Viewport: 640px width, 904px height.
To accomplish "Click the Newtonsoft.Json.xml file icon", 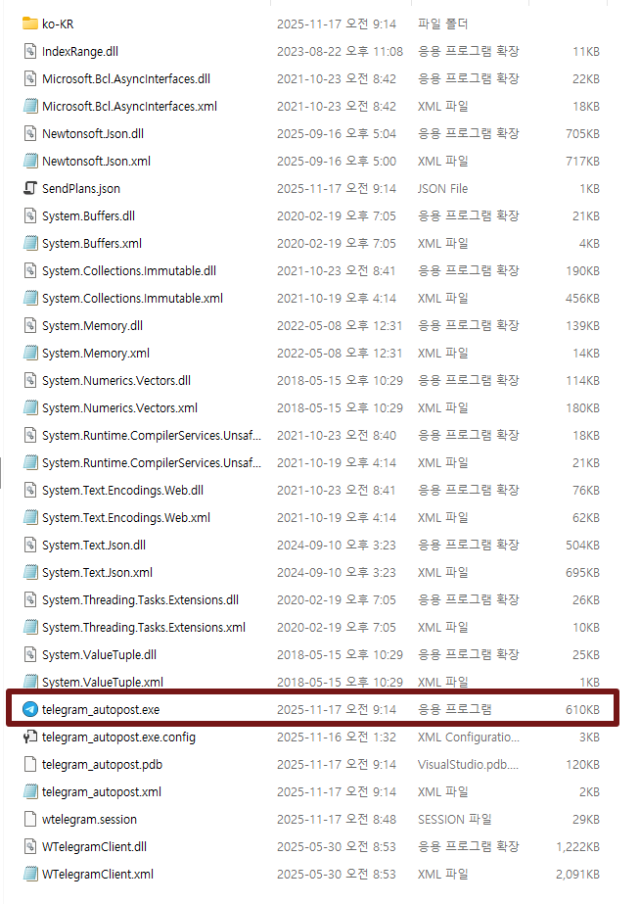I will pyautogui.click(x=30, y=161).
